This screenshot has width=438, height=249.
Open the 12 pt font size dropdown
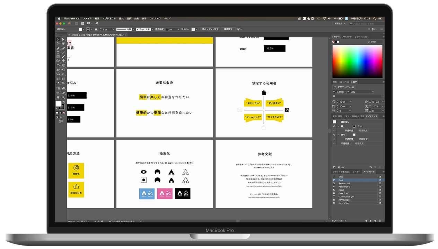(x=351, y=102)
